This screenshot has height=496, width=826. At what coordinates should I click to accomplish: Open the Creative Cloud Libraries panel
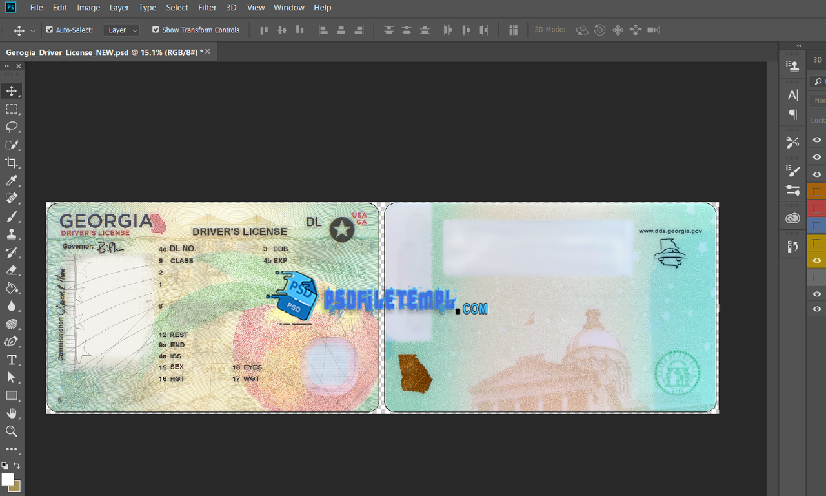pyautogui.click(x=793, y=219)
